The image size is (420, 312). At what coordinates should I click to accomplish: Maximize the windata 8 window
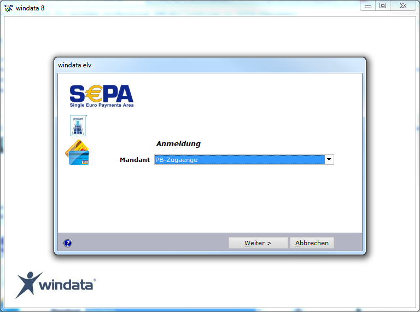[383, 6]
